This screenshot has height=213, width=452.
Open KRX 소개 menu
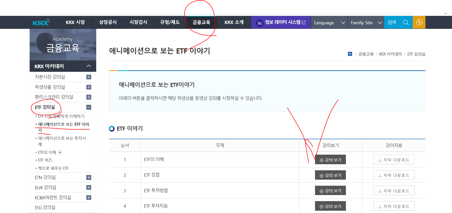pyautogui.click(x=234, y=22)
